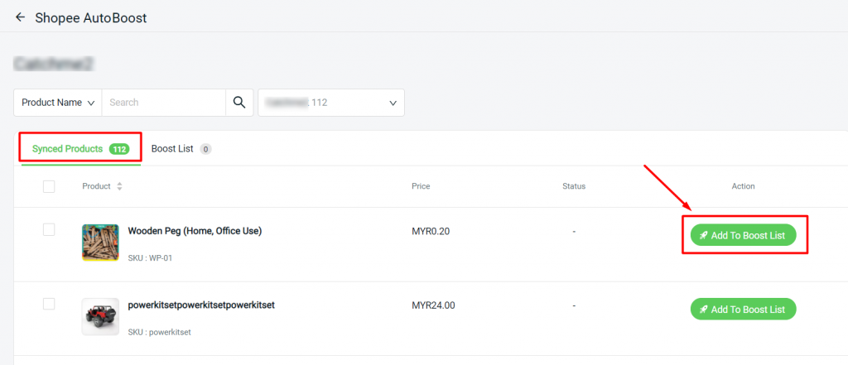848x365 pixels.
Task: Open the Wooden Peg product thumbnail
Action: tap(100, 243)
